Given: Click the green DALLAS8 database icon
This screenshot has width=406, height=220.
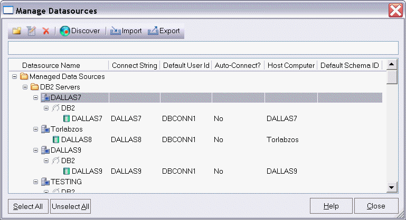Looking at the screenshot, I should (56, 139).
